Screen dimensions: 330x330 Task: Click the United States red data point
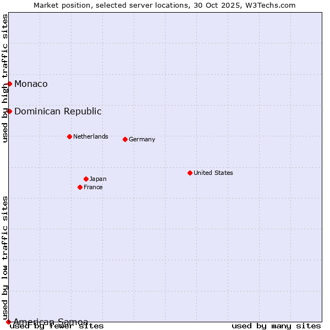pos(190,173)
